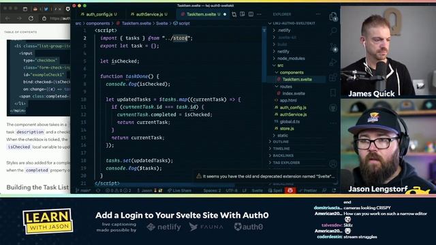Open index.svelte in the explorer tree
Screen dimensions: 436x245
click(x=294, y=94)
